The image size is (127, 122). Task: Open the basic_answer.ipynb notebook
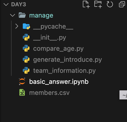coord(59,82)
